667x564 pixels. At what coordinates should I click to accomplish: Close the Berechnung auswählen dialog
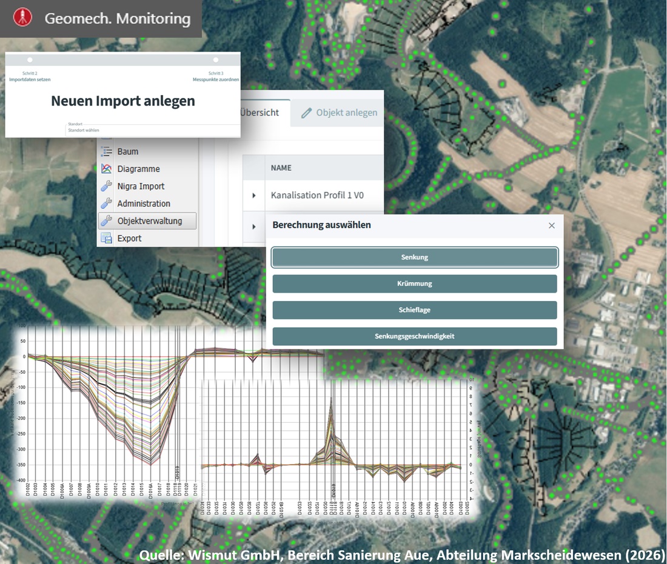[551, 225]
